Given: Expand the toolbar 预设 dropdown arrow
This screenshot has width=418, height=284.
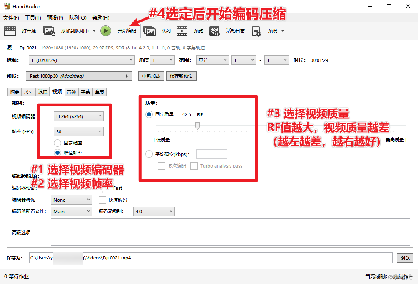Looking at the screenshot, I should coord(283,31).
